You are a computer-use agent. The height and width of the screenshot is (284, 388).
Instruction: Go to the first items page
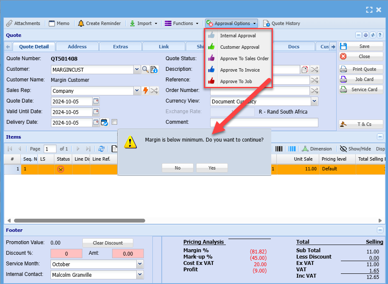(10, 149)
